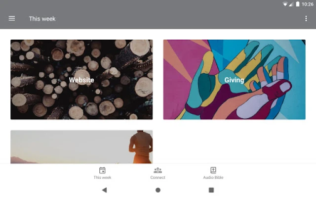Screen dimensions: 316x198
Task: Tap the Wi-Fi status bar icon
Action: [285, 4]
